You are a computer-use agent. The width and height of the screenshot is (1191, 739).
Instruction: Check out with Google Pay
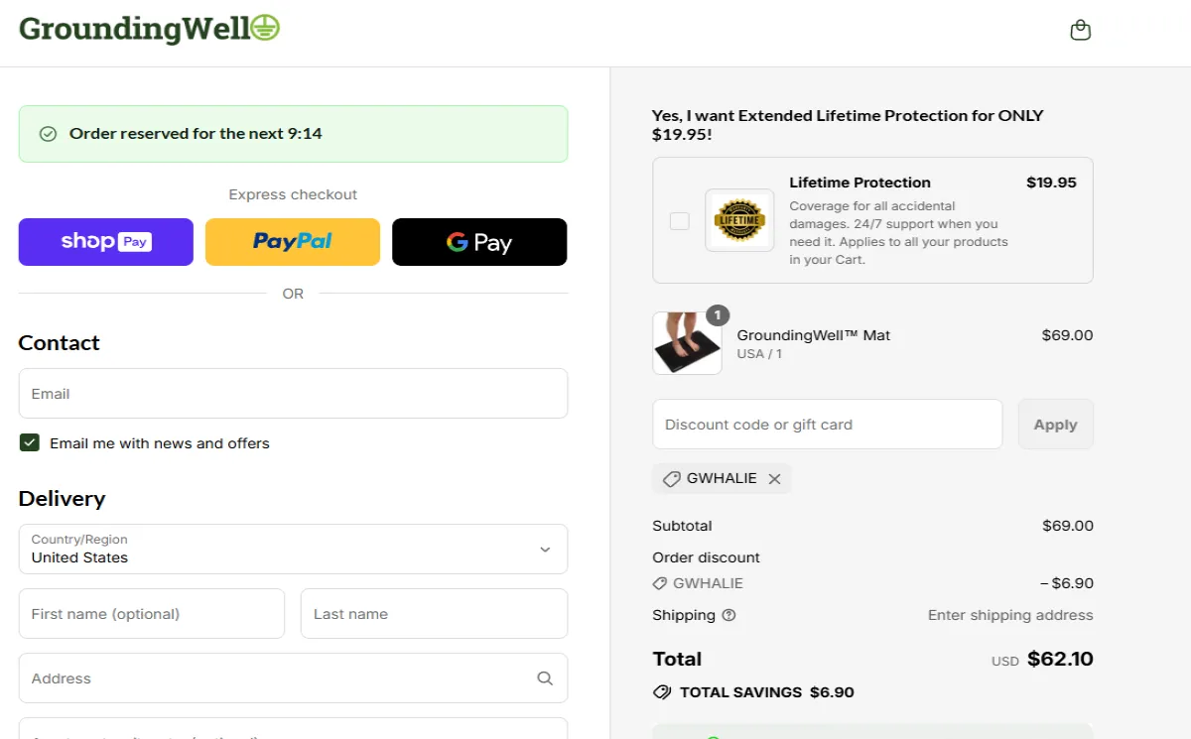[479, 241]
